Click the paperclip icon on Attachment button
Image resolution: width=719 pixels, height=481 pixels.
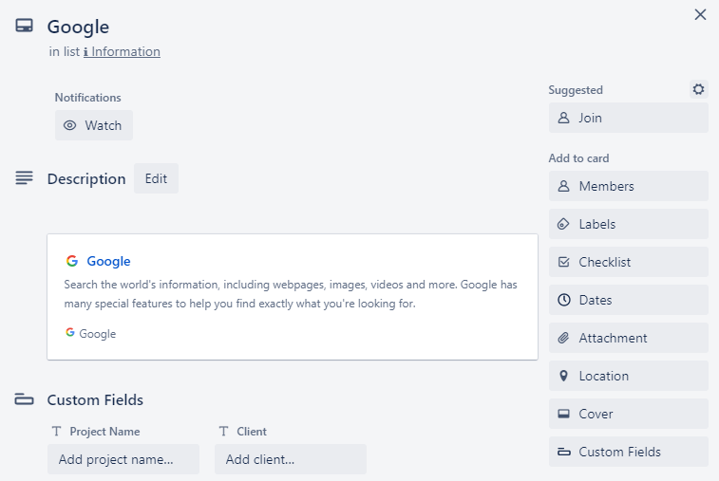563,338
